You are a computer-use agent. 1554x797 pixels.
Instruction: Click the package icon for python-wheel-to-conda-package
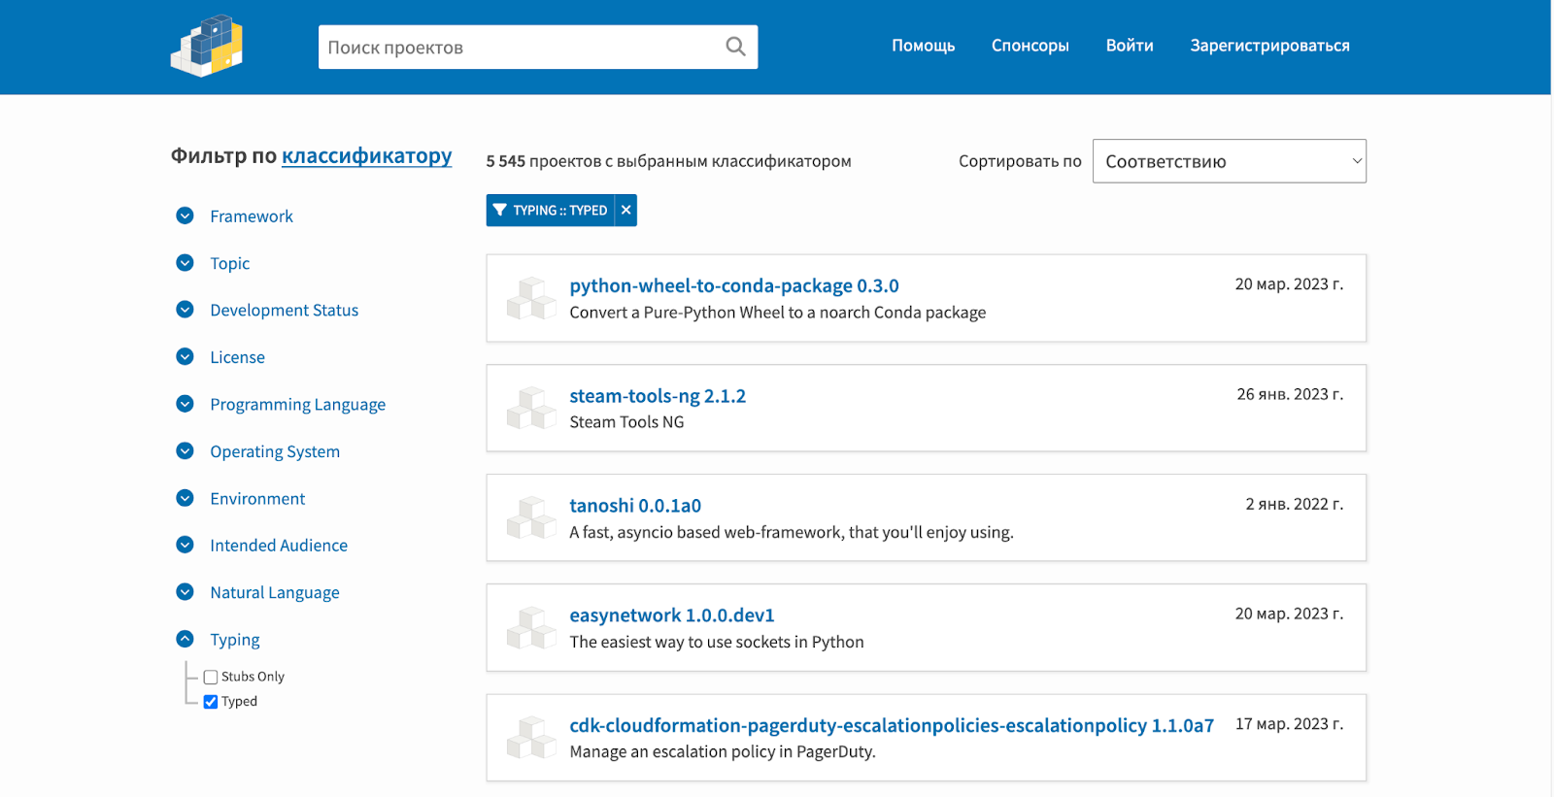click(531, 298)
